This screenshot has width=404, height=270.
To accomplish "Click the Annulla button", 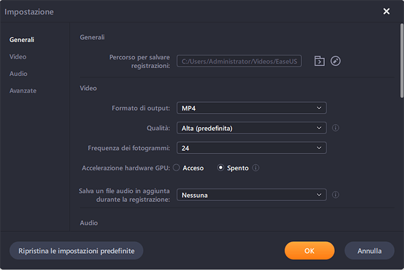I will (x=369, y=251).
